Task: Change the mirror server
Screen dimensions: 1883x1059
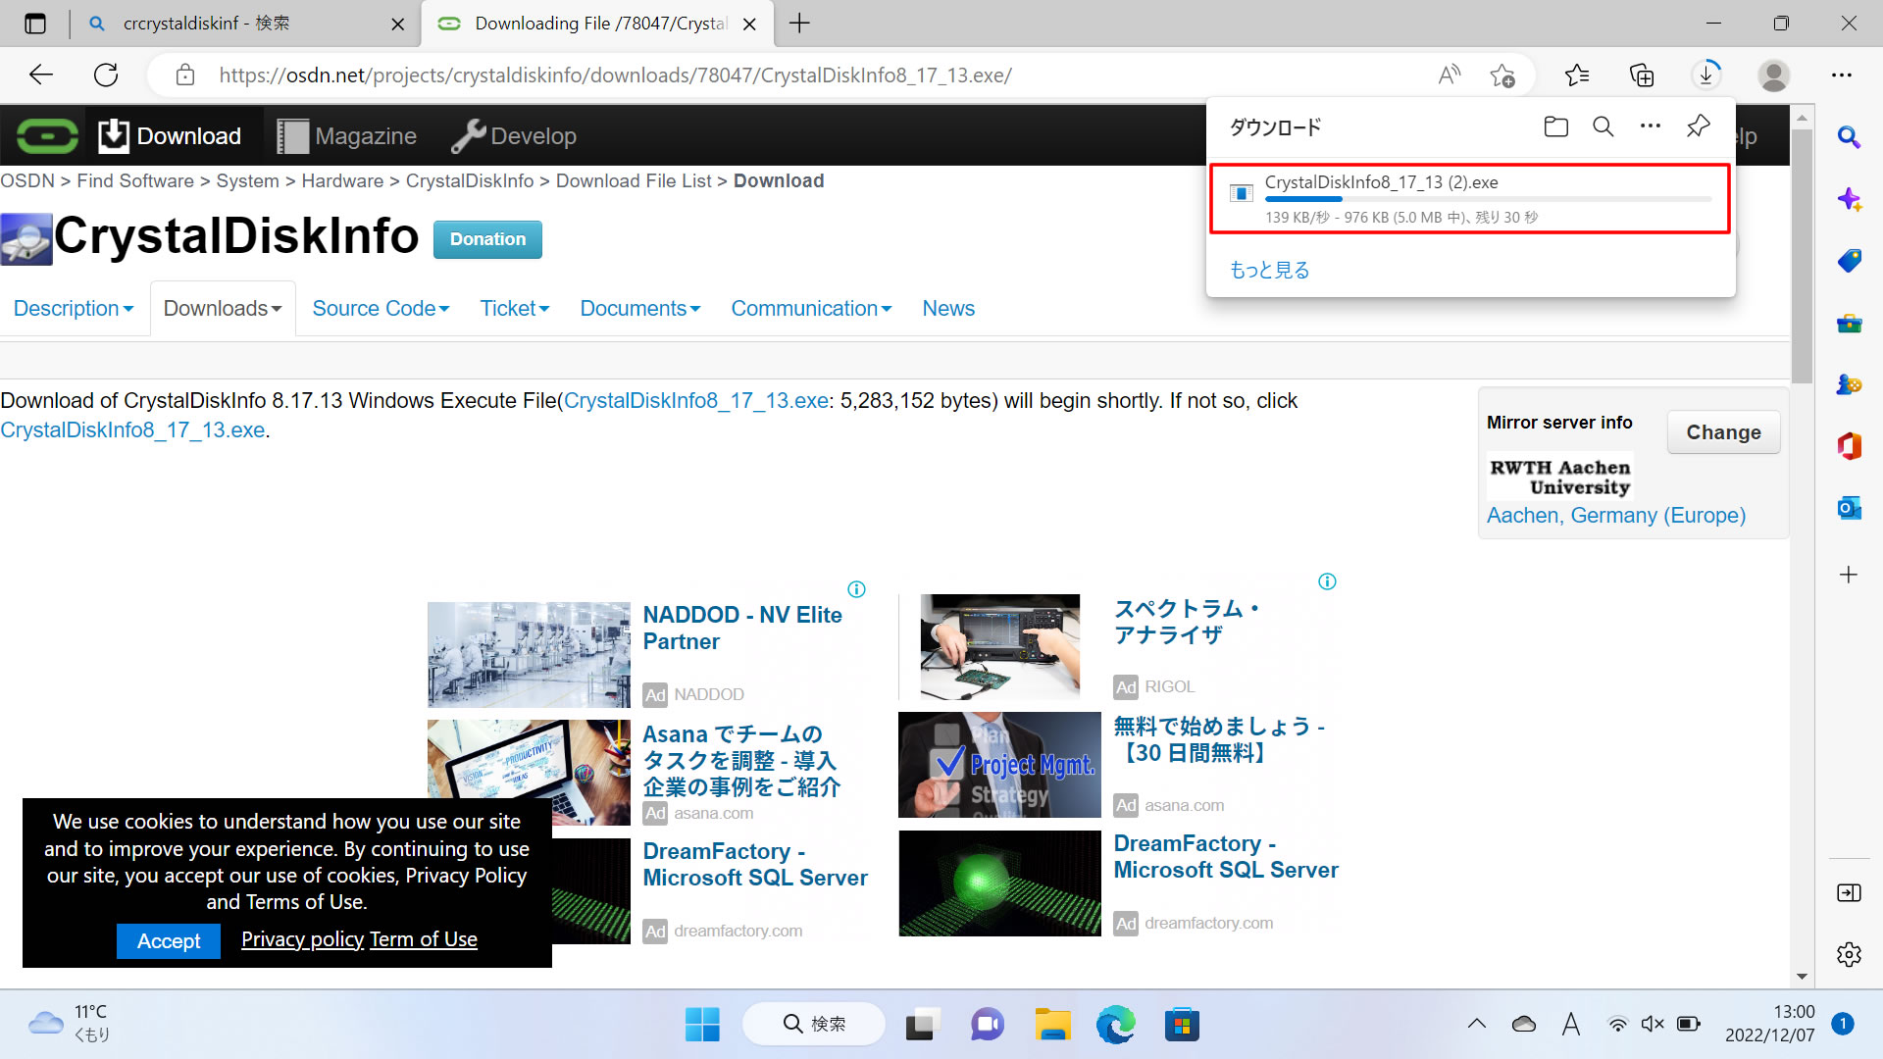Action: point(1723,432)
